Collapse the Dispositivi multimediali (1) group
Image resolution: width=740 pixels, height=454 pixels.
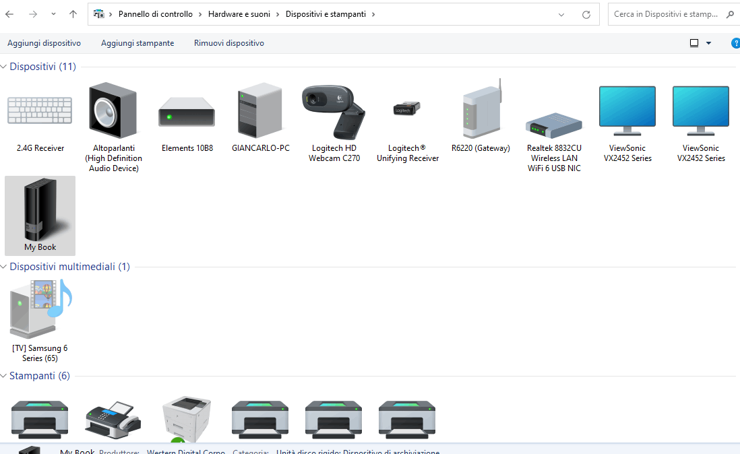[4, 267]
